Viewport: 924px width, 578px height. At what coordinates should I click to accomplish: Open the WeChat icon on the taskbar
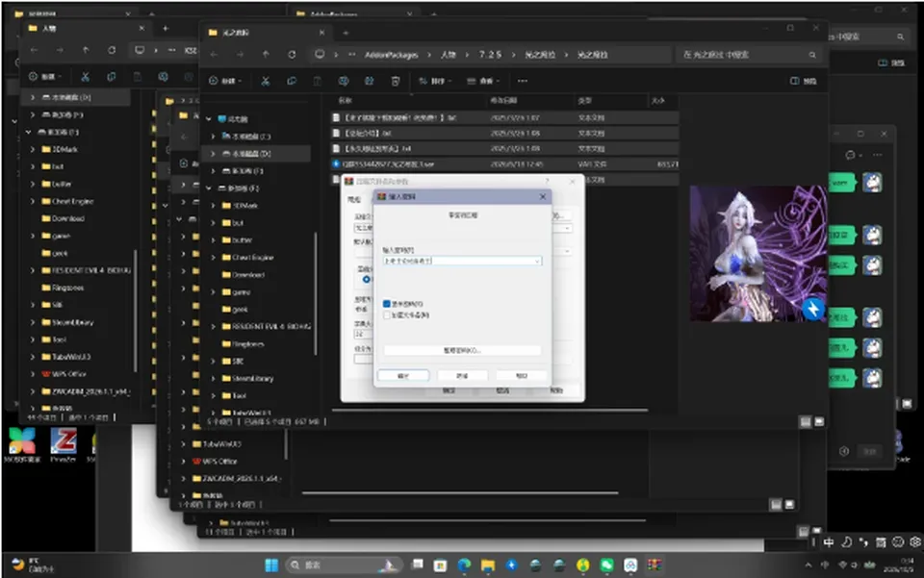[x=607, y=565]
